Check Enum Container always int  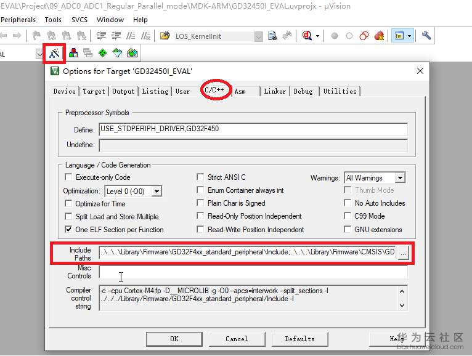pos(200,190)
